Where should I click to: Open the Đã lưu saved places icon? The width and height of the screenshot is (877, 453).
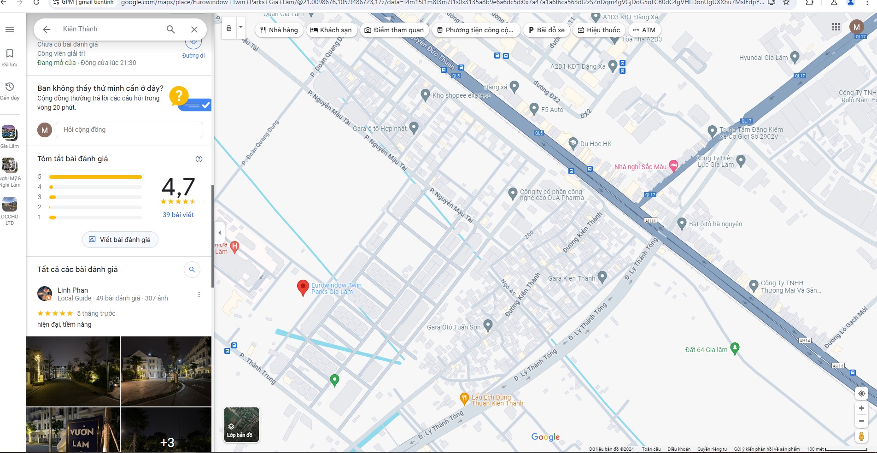(x=10, y=57)
